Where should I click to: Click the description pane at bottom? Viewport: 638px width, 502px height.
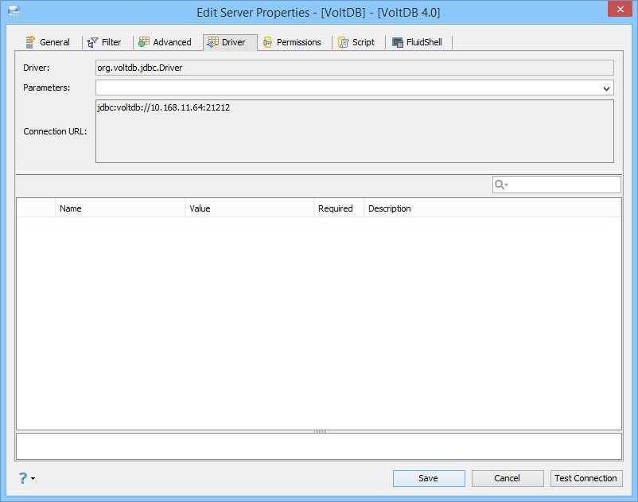[x=319, y=446]
